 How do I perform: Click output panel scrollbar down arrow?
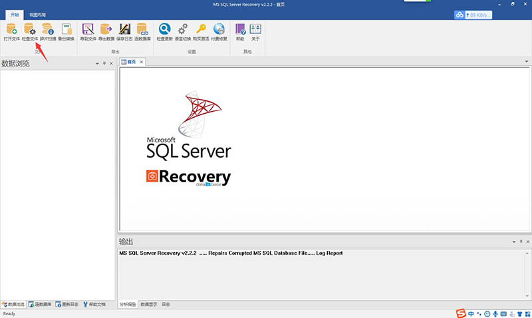(527, 296)
